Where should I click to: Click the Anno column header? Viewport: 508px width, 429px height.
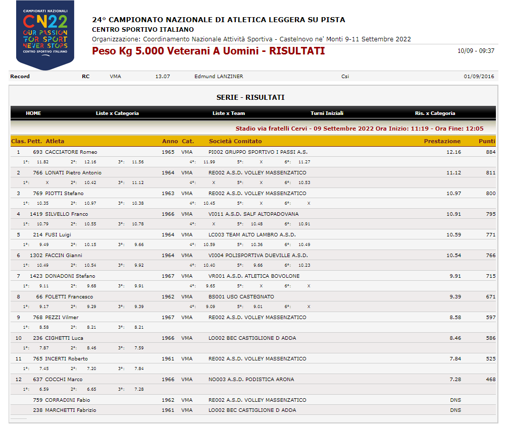pyautogui.click(x=170, y=141)
